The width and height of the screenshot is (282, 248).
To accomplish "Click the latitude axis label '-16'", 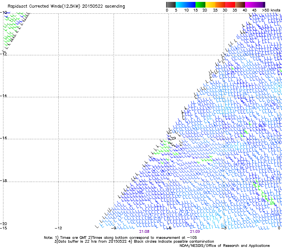I will 3,138.
